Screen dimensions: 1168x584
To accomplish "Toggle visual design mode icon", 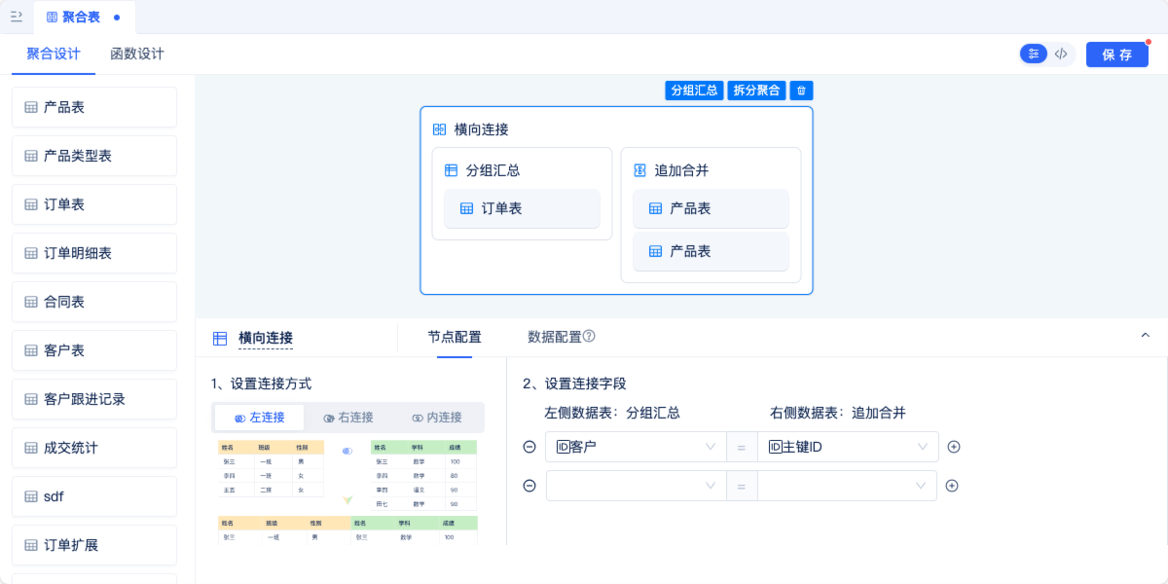I will click(1034, 55).
